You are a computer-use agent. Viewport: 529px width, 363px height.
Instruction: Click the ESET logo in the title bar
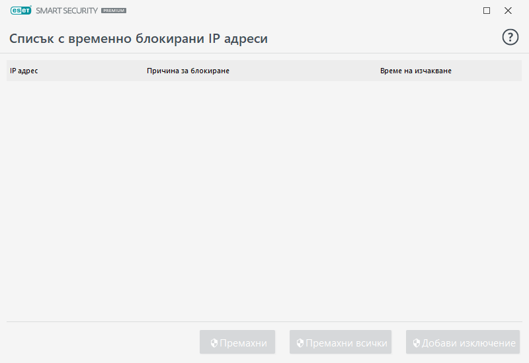click(x=21, y=11)
